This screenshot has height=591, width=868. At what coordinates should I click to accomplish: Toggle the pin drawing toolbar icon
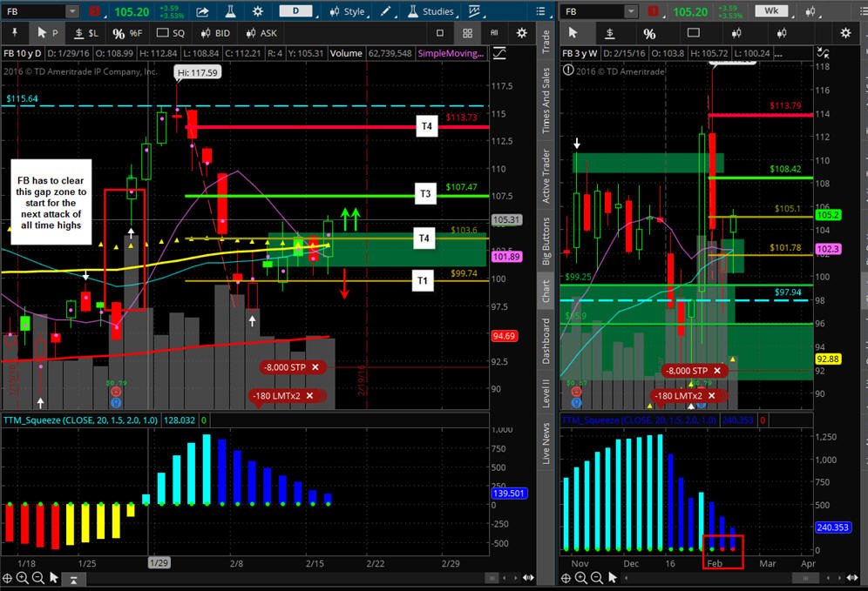[15, 33]
